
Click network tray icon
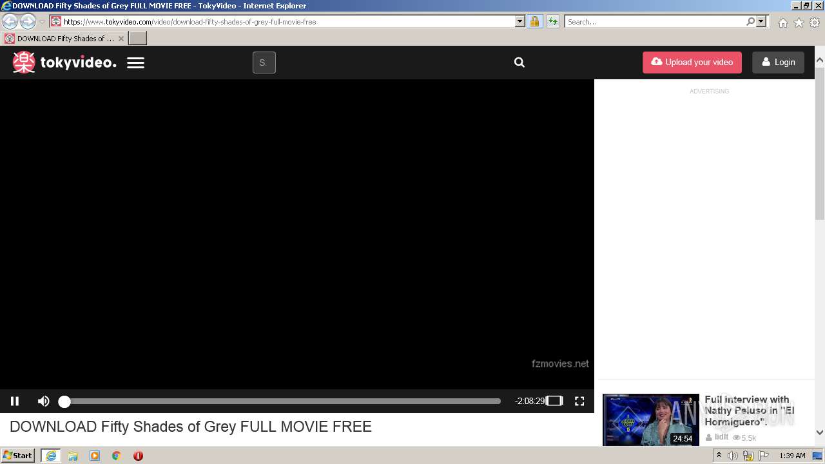[x=748, y=456]
